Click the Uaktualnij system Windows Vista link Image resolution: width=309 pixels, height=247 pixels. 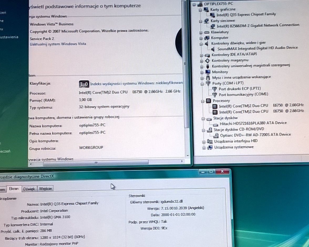(58, 44)
